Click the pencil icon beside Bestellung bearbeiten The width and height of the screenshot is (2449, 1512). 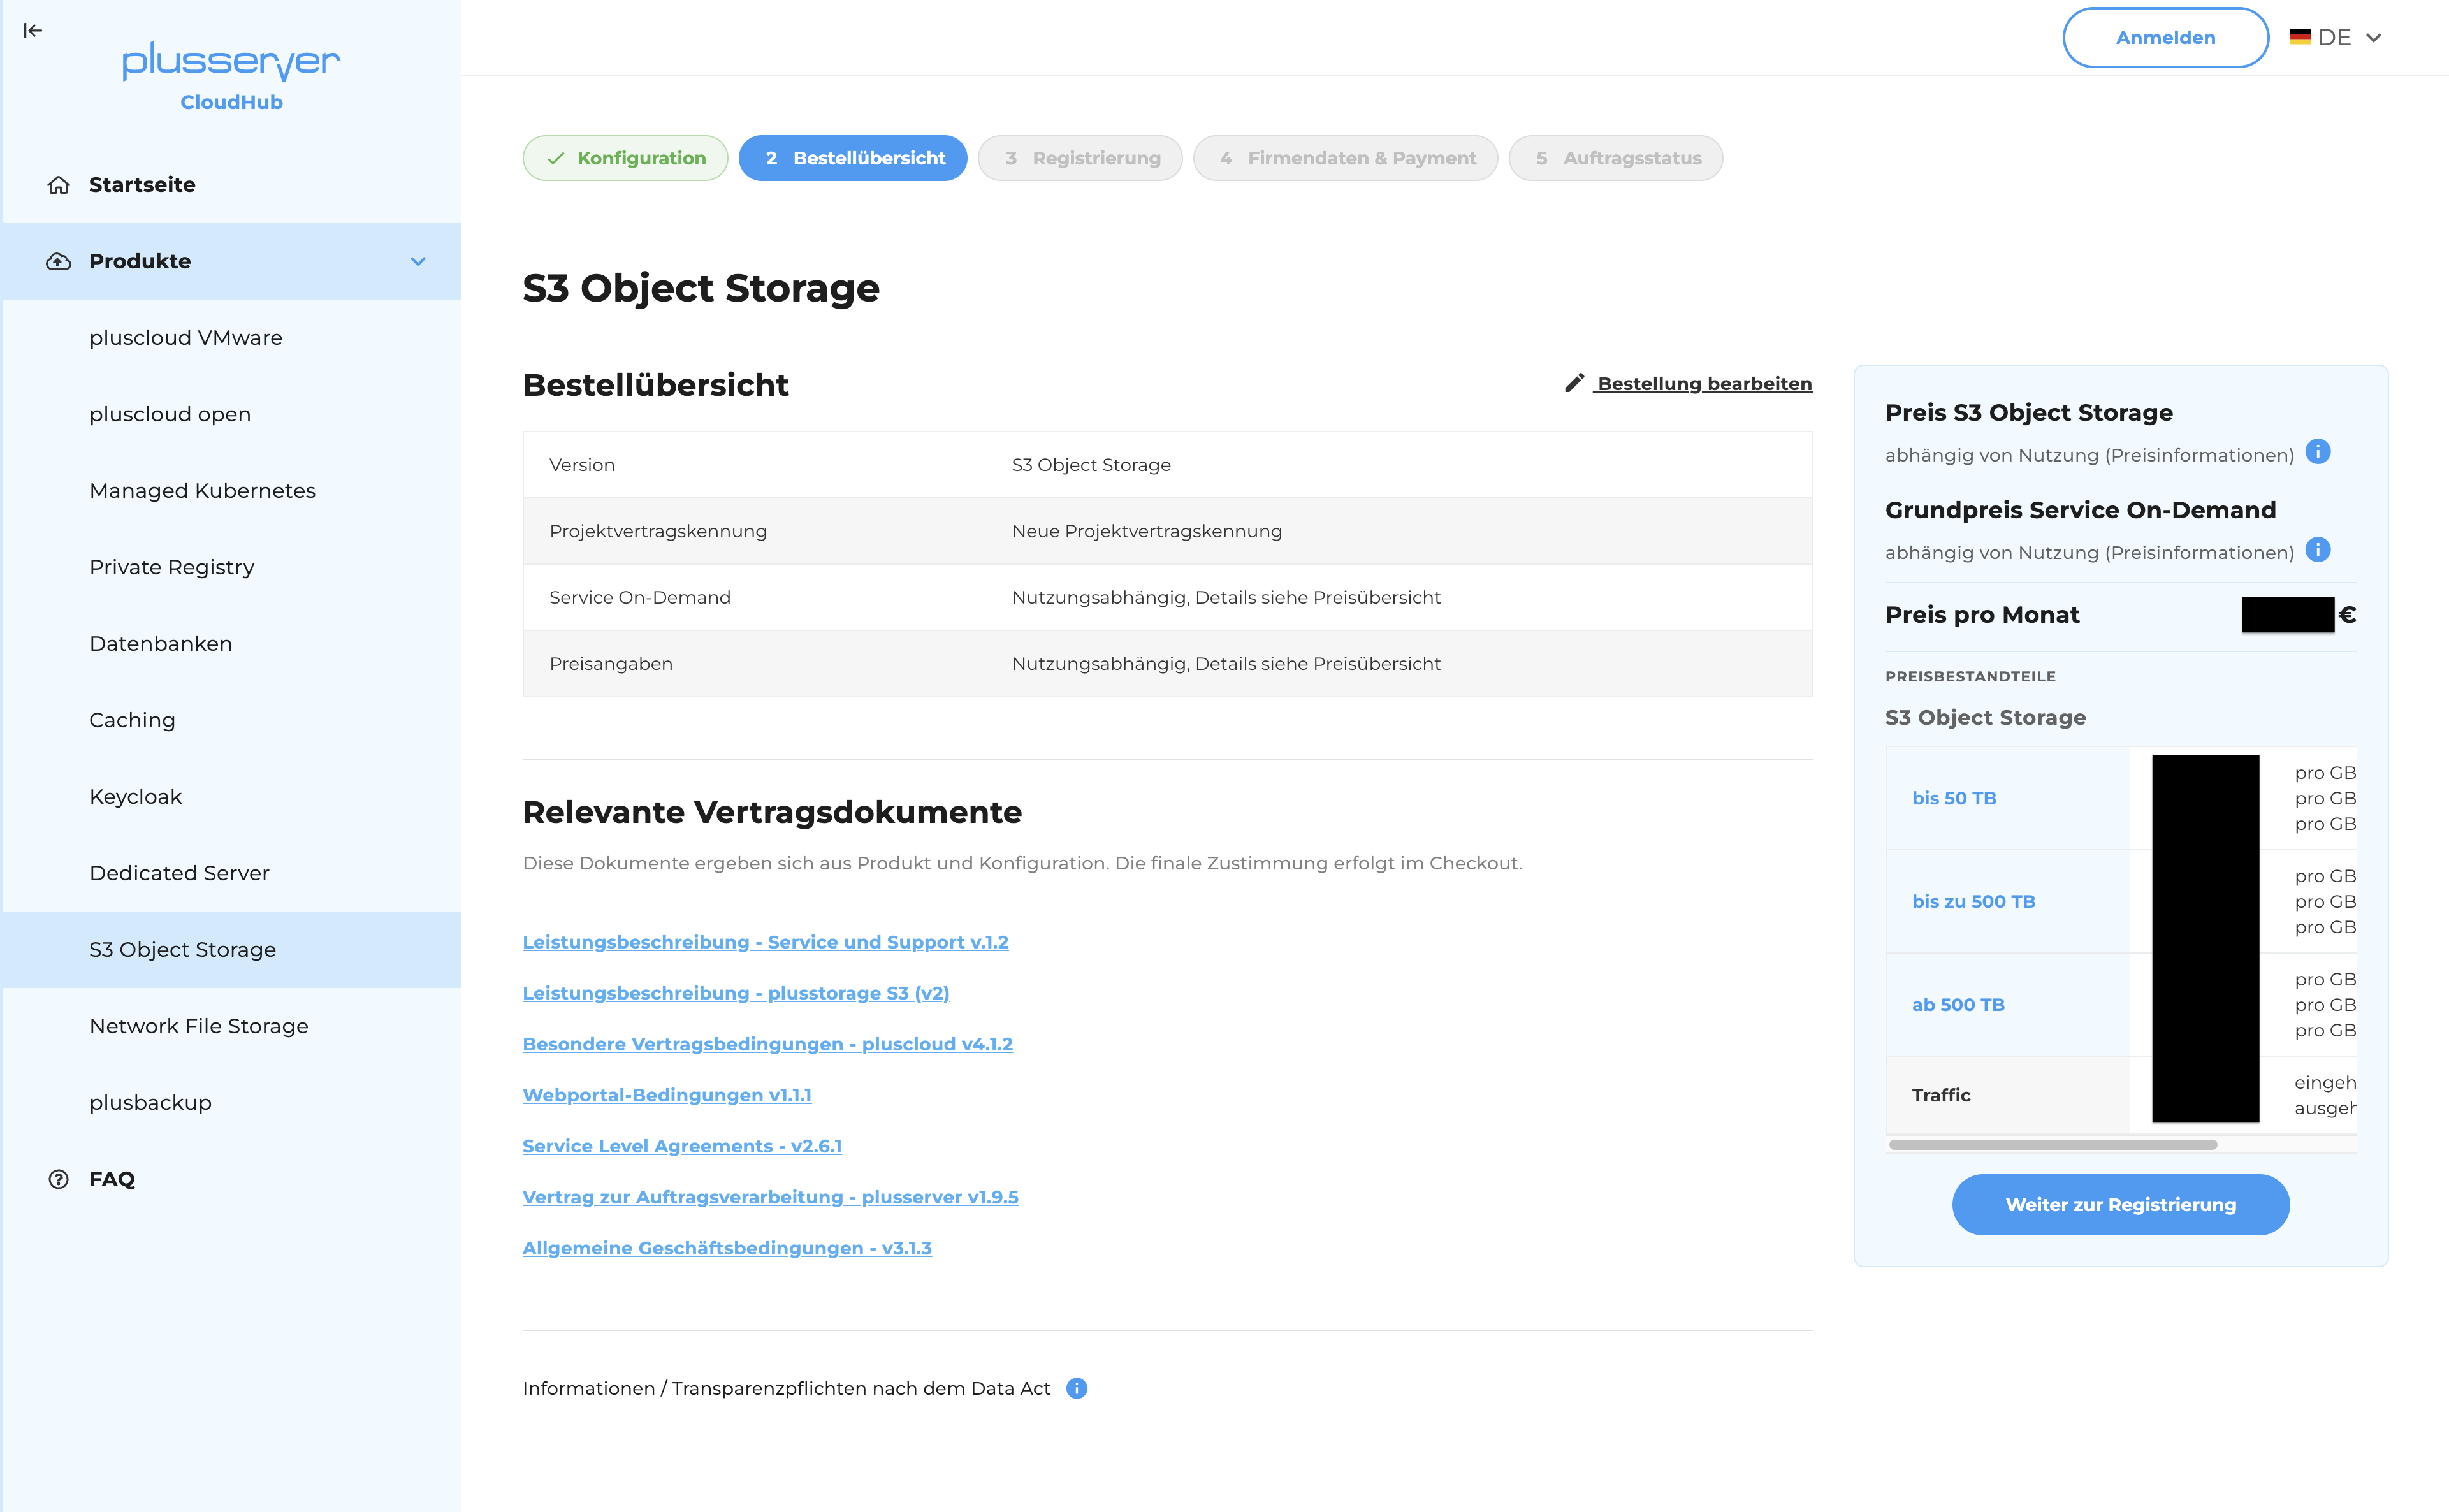pos(1574,383)
